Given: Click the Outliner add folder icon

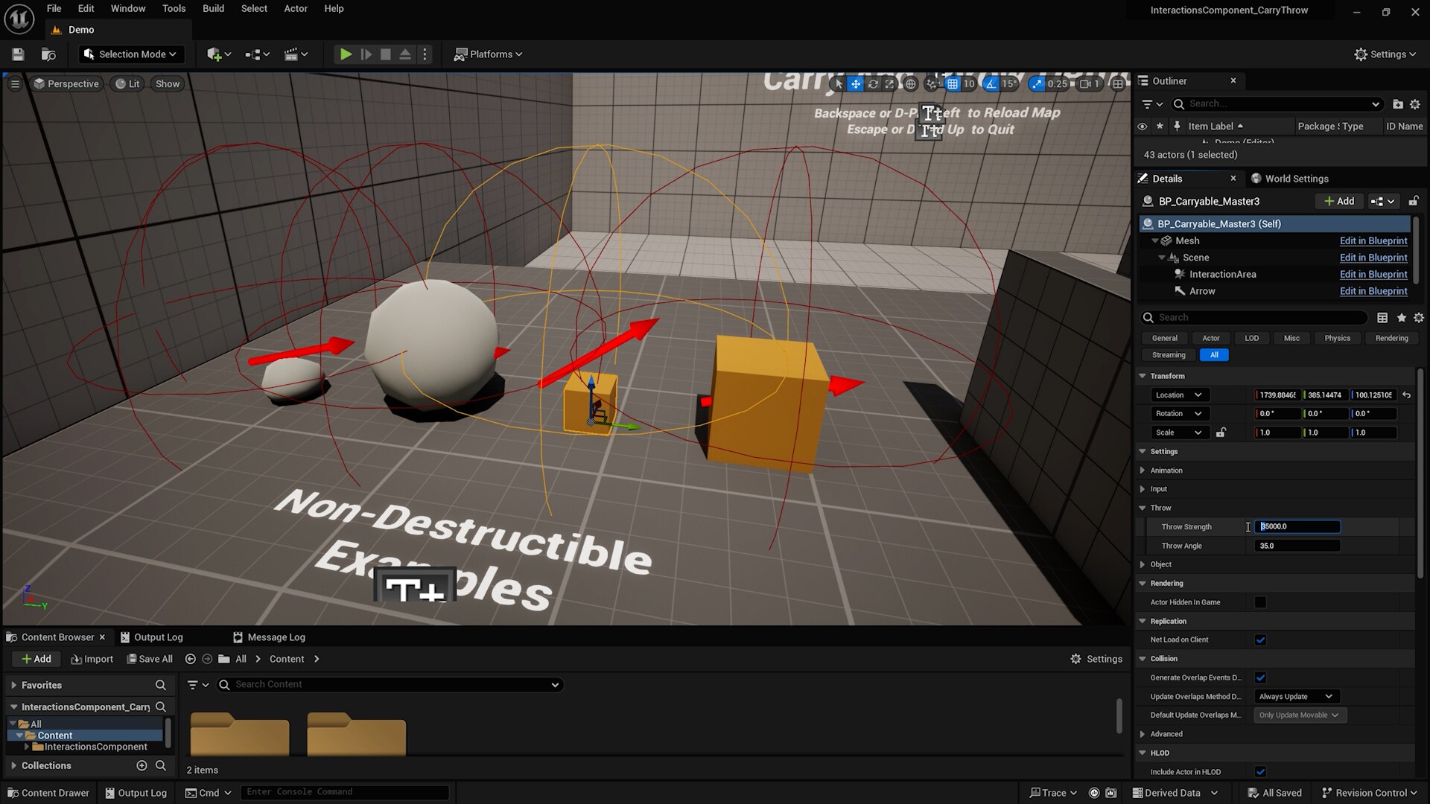Looking at the screenshot, I should pyautogui.click(x=1398, y=104).
